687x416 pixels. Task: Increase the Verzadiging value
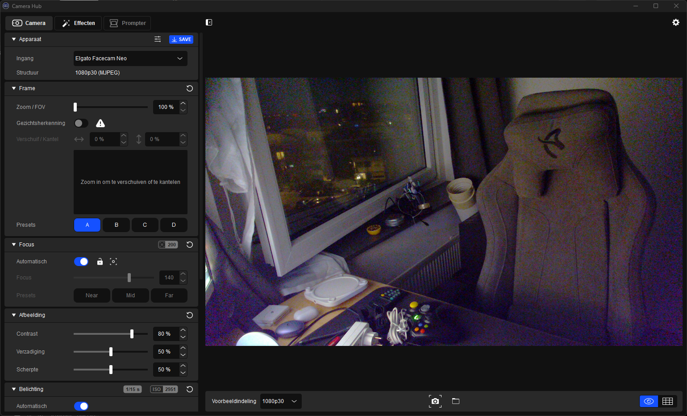(183, 348)
